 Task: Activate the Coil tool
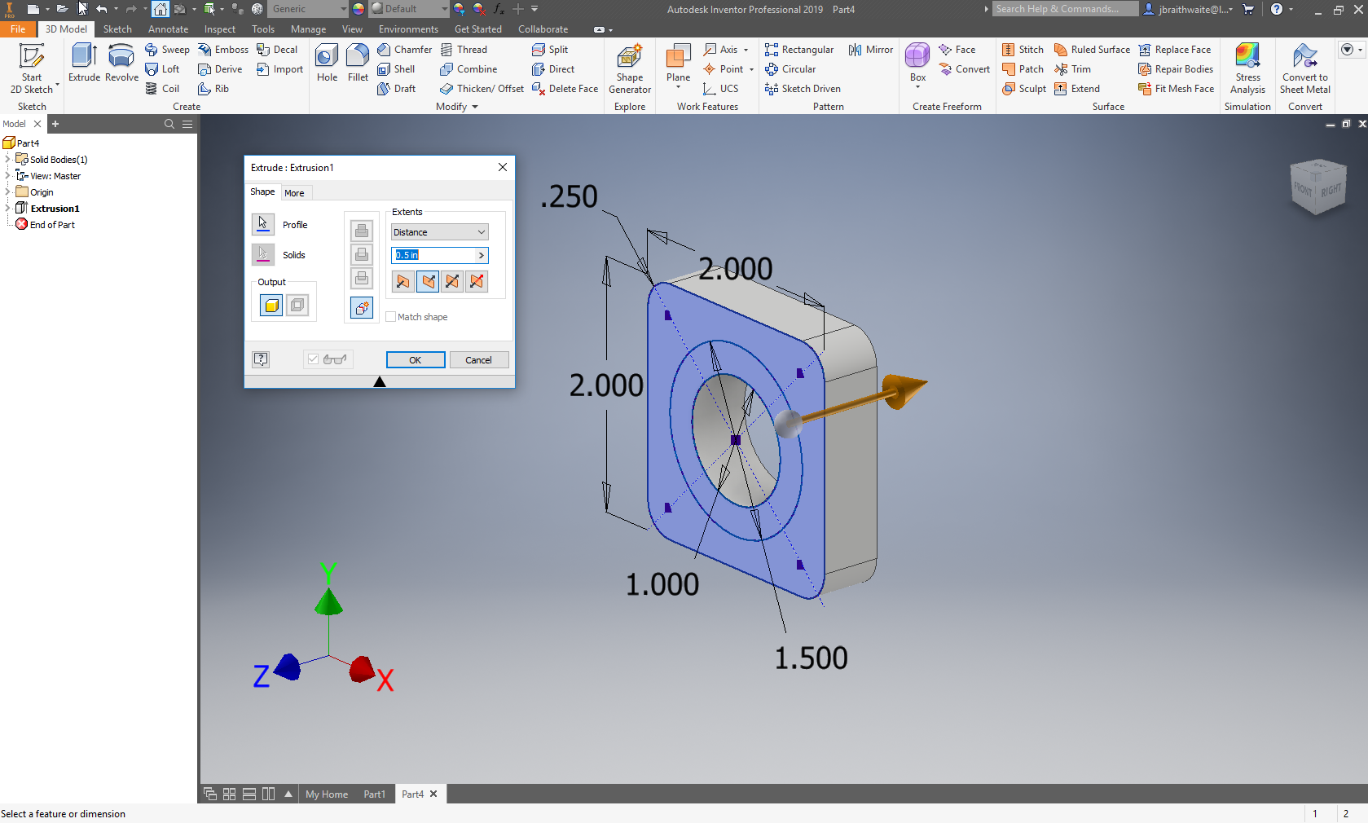(162, 89)
